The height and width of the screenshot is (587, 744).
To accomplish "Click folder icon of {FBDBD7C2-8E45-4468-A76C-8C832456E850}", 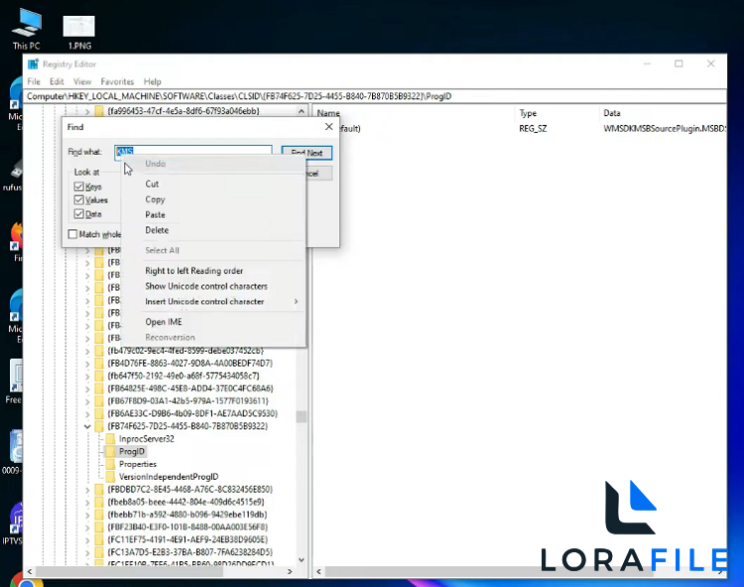I will click(99, 489).
